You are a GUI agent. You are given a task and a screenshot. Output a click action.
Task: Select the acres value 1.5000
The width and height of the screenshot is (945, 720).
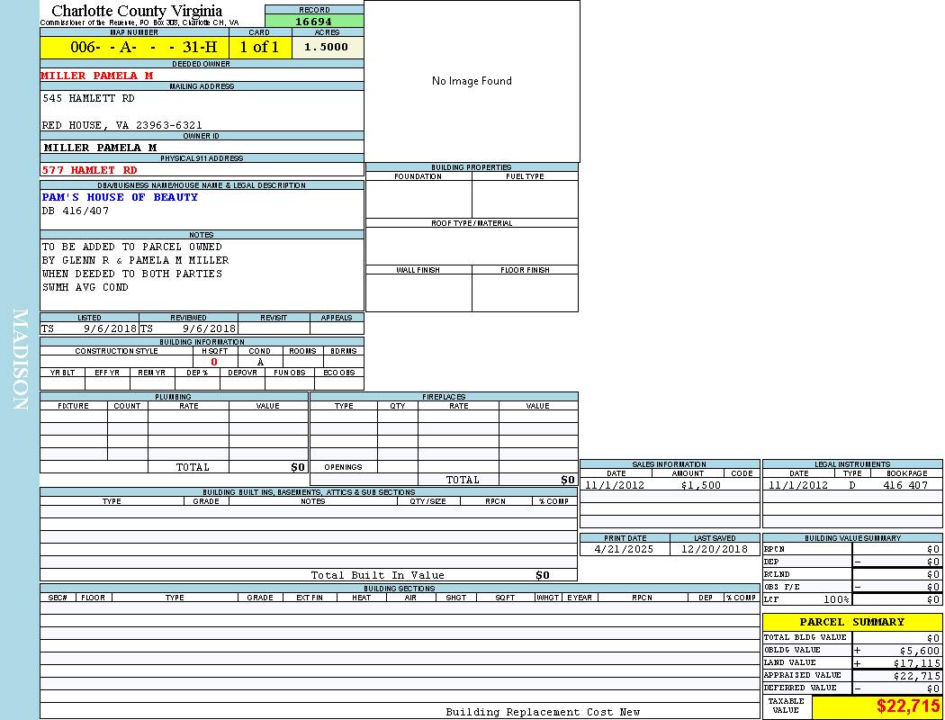[x=327, y=48]
